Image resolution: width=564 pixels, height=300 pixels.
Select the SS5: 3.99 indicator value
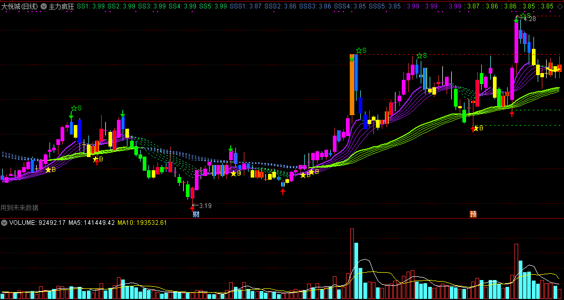213,6
